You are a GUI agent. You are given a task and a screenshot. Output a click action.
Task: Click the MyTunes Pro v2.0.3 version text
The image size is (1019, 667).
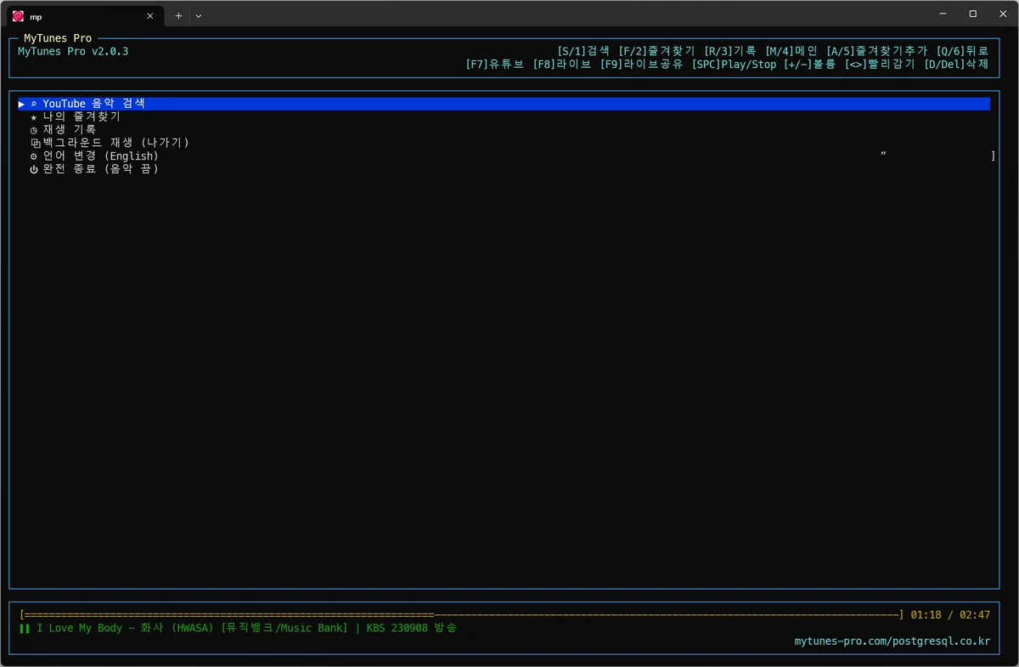coord(73,51)
